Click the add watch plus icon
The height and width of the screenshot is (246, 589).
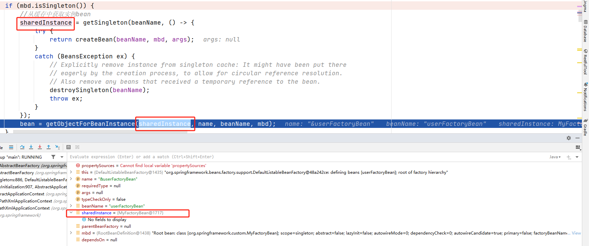pyautogui.click(x=569, y=157)
